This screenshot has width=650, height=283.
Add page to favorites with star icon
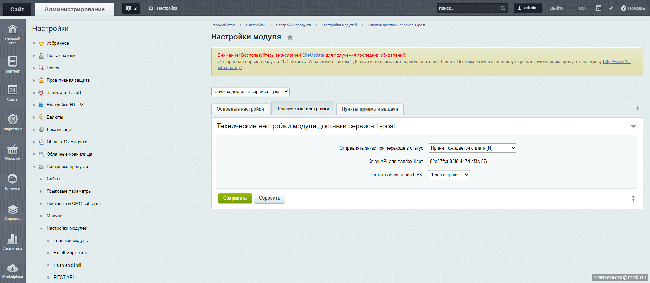[290, 37]
